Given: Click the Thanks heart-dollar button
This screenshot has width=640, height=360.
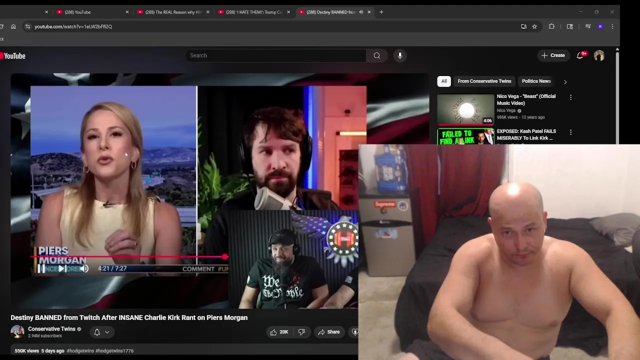Looking at the screenshot, I should [x=354, y=332].
